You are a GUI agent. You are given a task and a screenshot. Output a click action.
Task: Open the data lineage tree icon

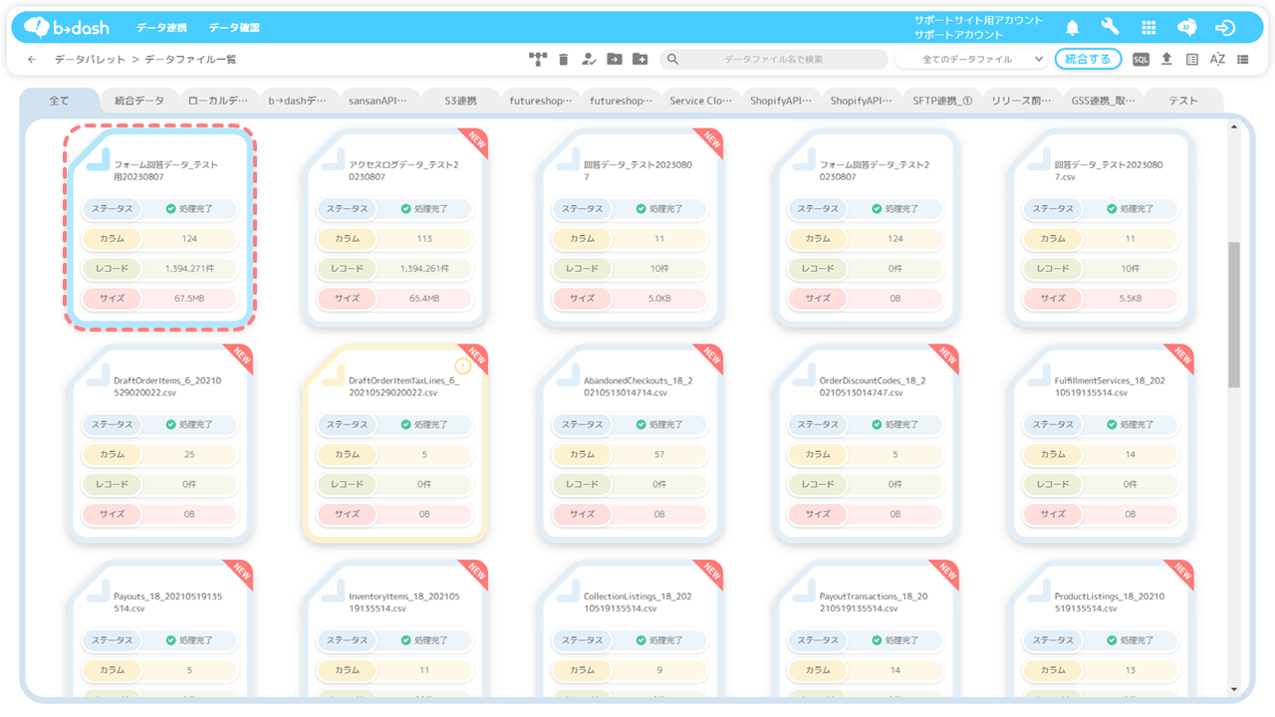(x=539, y=60)
